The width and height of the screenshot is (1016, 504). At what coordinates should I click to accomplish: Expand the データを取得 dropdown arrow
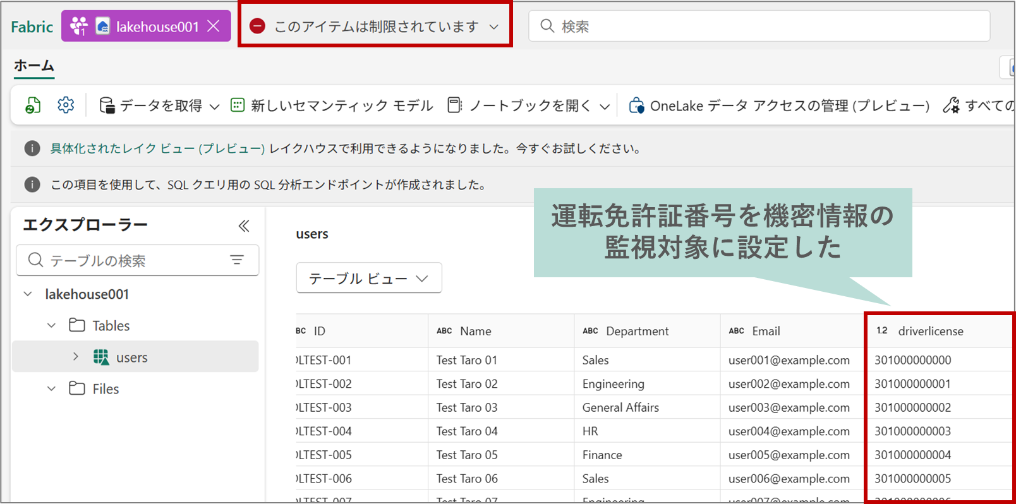pos(215,106)
